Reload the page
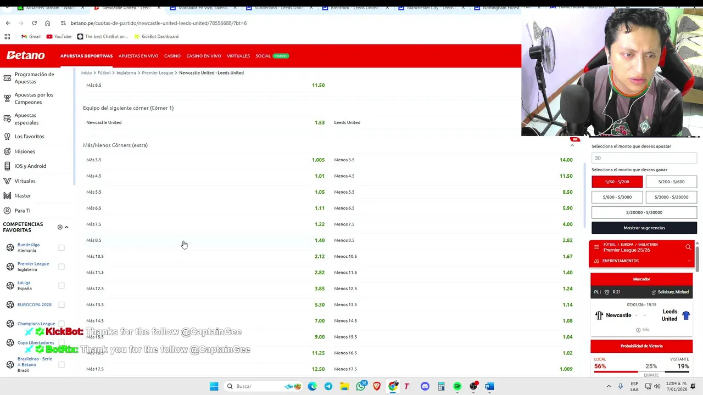The image size is (703, 395). coord(34,23)
